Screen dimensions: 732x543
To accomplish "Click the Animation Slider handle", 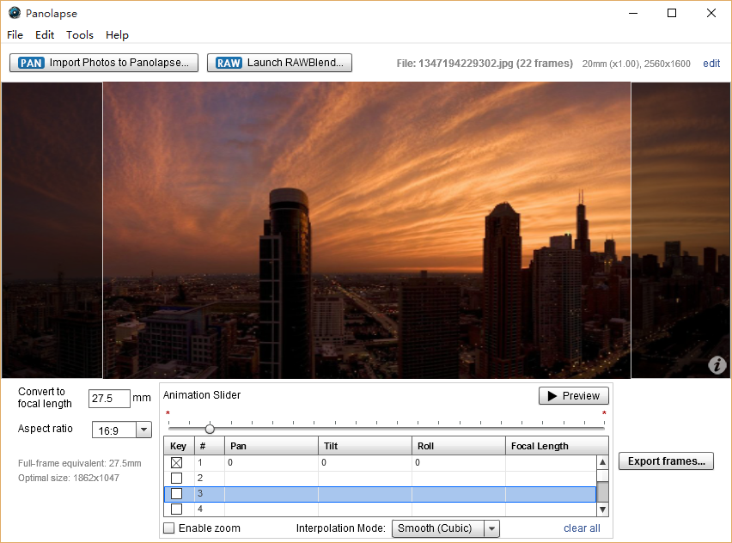I will click(x=210, y=428).
